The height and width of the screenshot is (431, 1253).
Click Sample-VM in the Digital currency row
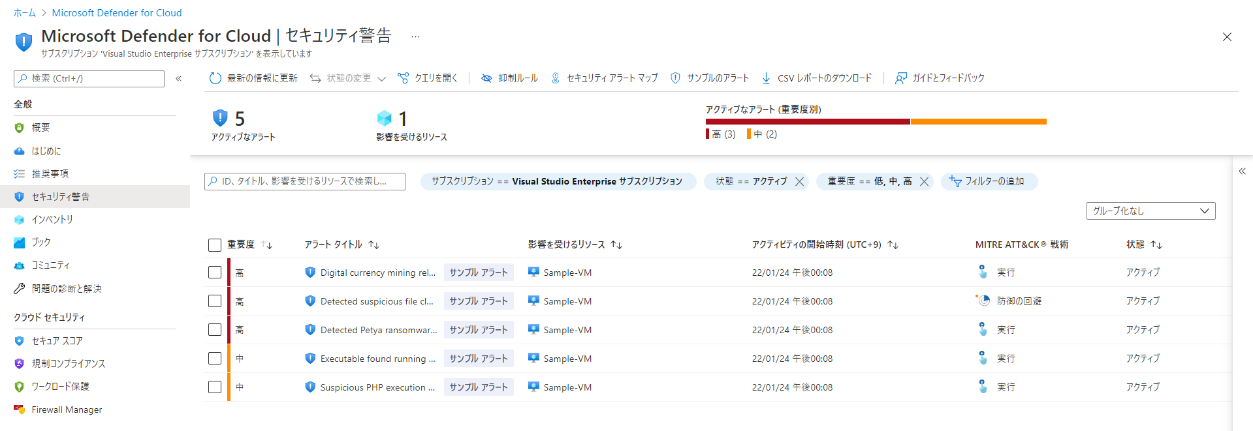click(x=567, y=273)
